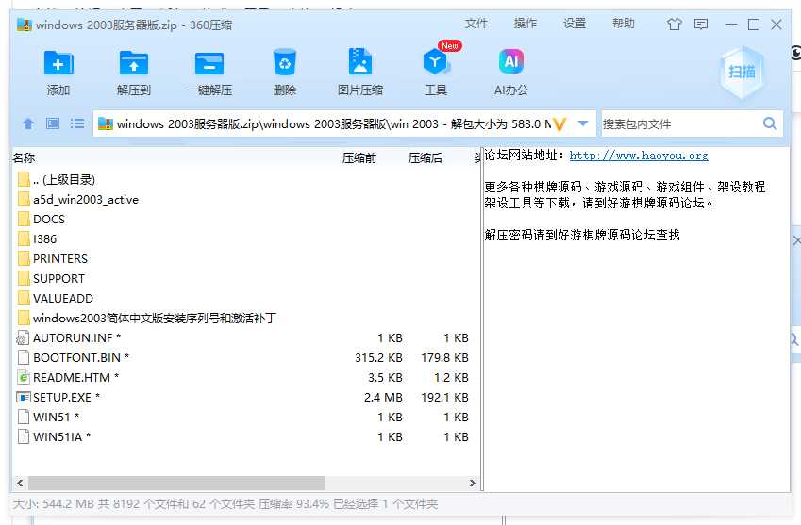Open the 文件 menu
801x525 pixels.
pos(476,24)
